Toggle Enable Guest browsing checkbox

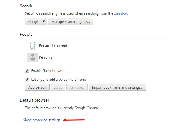tap(27, 71)
